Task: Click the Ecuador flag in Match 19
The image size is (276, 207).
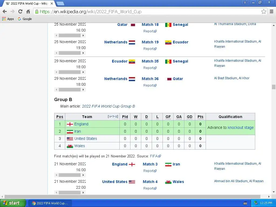Action: click(168, 42)
